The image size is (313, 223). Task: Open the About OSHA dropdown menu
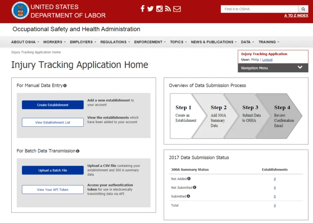[x=25, y=42]
